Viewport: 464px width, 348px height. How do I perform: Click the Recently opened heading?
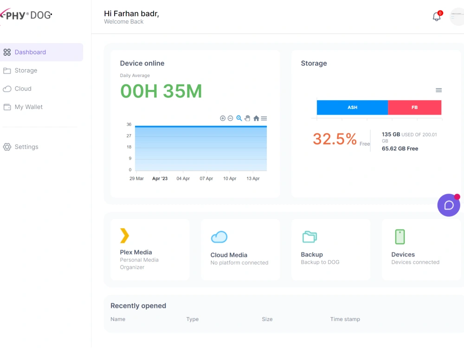[138, 306]
